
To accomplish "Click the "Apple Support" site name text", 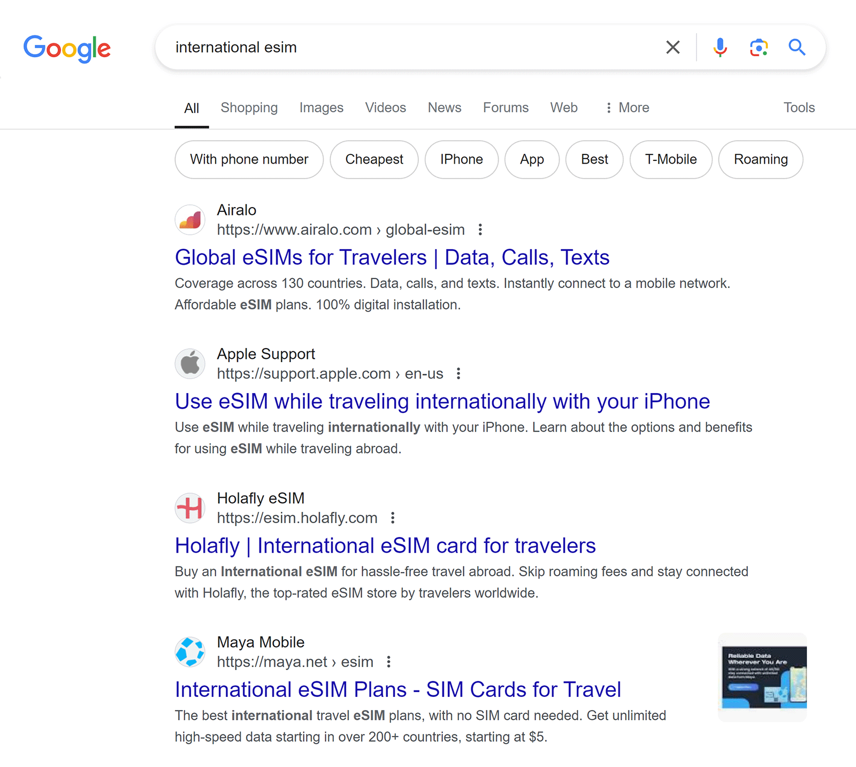I will 266,354.
